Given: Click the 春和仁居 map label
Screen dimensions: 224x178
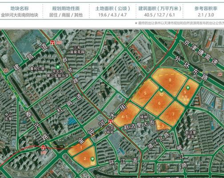Looking at the screenshot, I should tap(37, 69).
